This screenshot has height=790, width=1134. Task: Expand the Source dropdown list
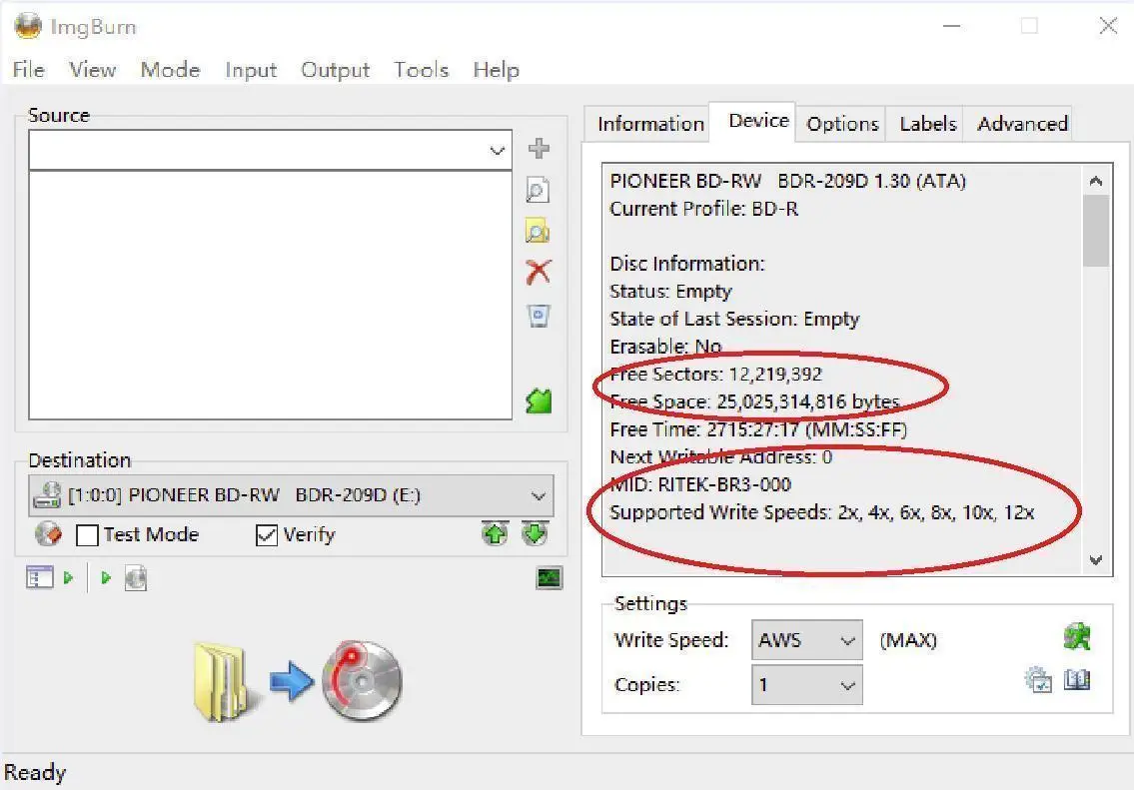tap(497, 151)
